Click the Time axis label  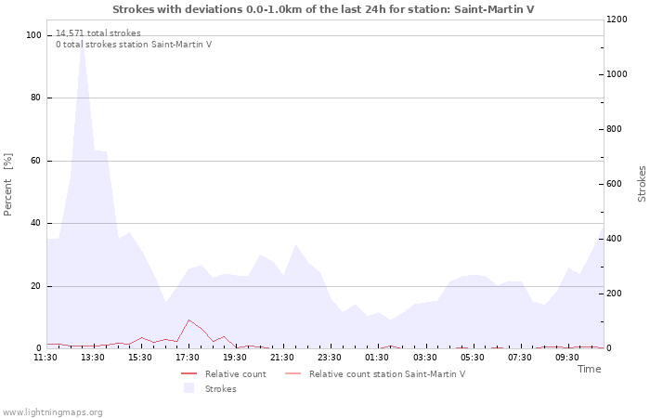(589, 369)
